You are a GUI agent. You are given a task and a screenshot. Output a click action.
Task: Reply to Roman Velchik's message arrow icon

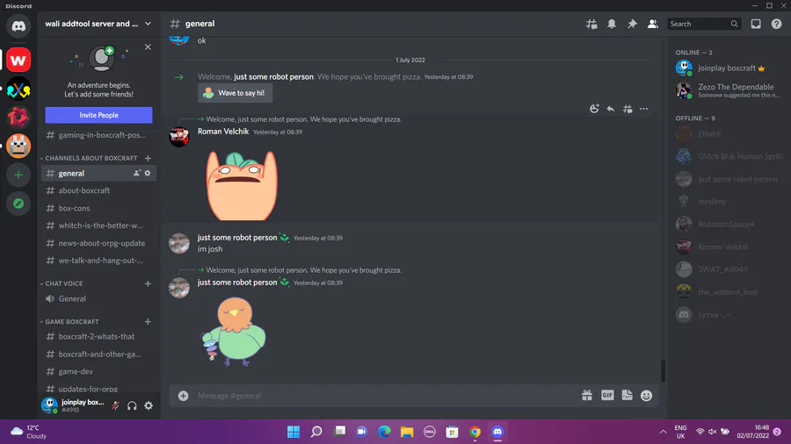[x=611, y=109]
